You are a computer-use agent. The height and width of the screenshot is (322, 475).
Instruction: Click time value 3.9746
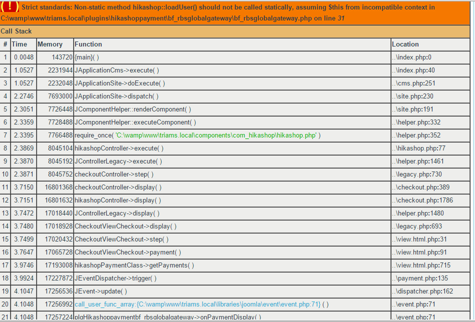click(24, 265)
